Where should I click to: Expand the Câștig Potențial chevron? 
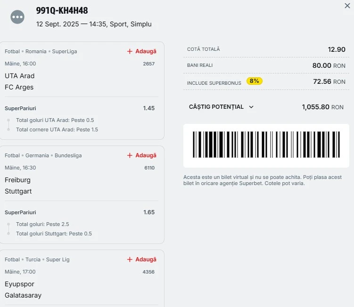click(x=251, y=107)
